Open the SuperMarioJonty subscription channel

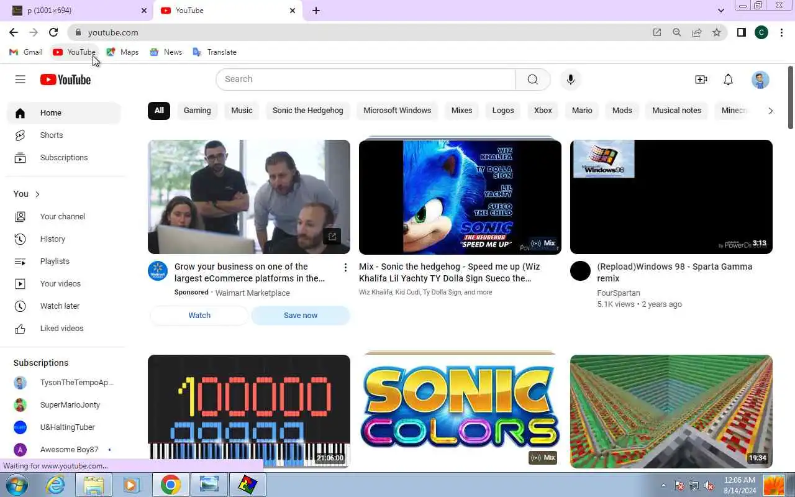pyautogui.click(x=64, y=405)
